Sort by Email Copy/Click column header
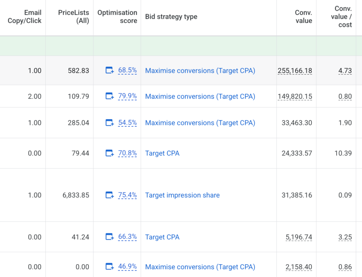 coord(25,17)
